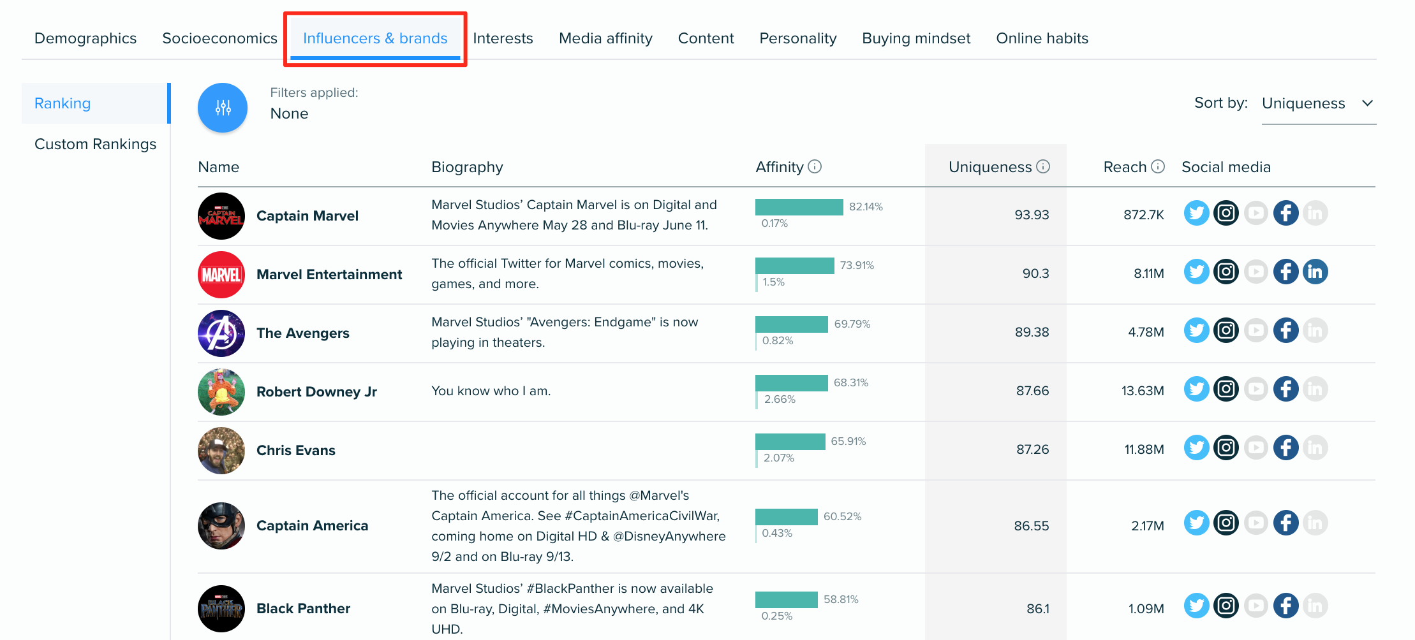Image resolution: width=1415 pixels, height=640 pixels.
Task: Click the Chris Evans profile photo
Action: [221, 451]
